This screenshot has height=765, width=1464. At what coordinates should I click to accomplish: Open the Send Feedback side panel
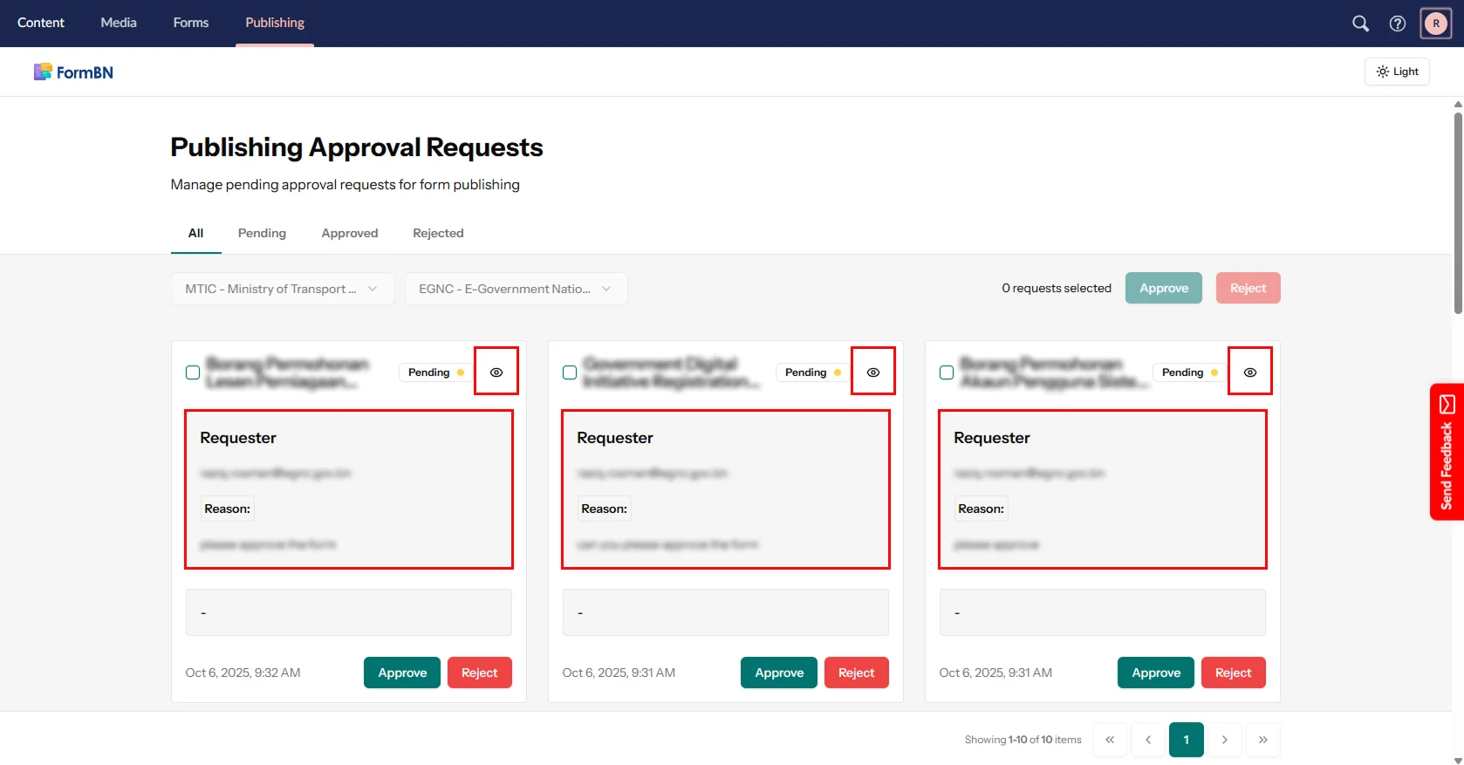click(x=1447, y=452)
